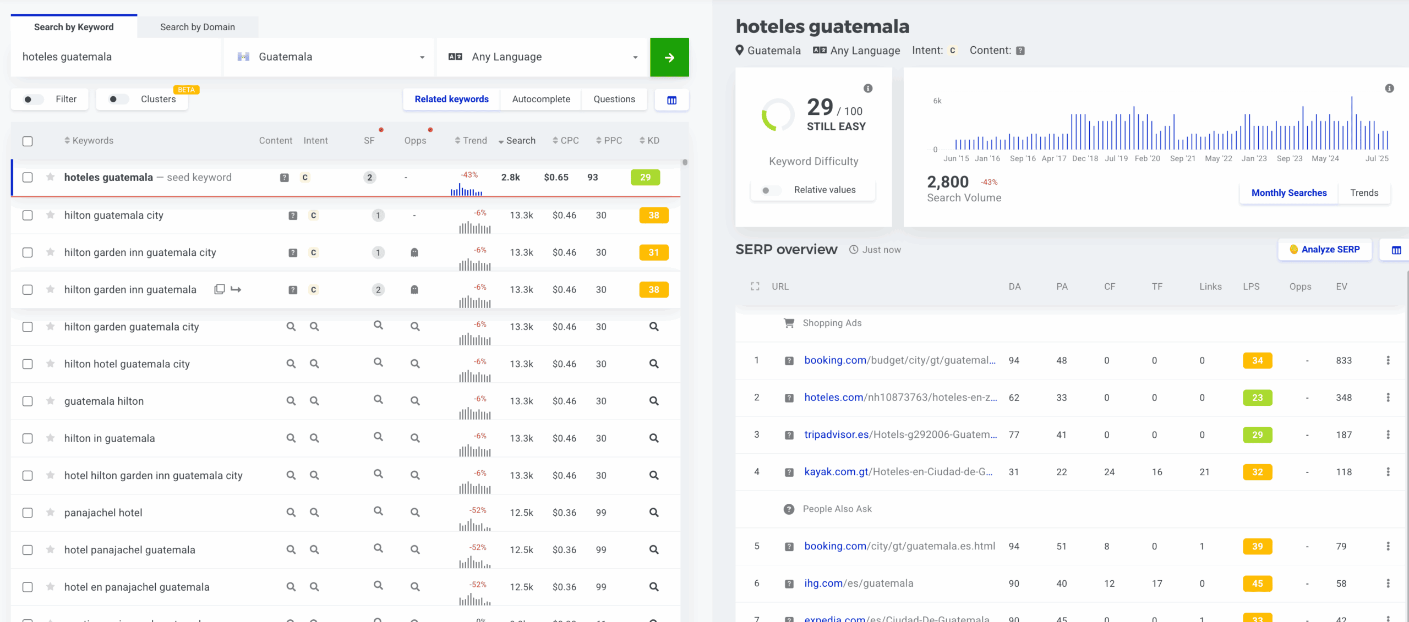1409x622 pixels.
Task: Expand the SERP overview fullscreen icon
Action: (755, 287)
